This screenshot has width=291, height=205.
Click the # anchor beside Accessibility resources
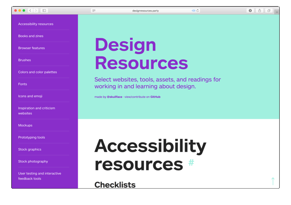click(191, 163)
